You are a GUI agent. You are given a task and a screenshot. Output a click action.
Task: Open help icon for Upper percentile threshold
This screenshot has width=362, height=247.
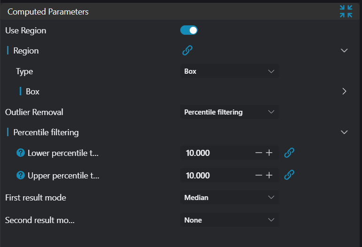[21, 176]
